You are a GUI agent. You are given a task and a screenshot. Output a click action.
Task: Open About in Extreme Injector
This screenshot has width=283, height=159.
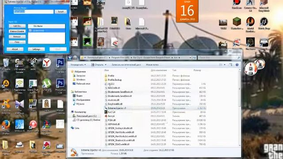click(x=15, y=49)
